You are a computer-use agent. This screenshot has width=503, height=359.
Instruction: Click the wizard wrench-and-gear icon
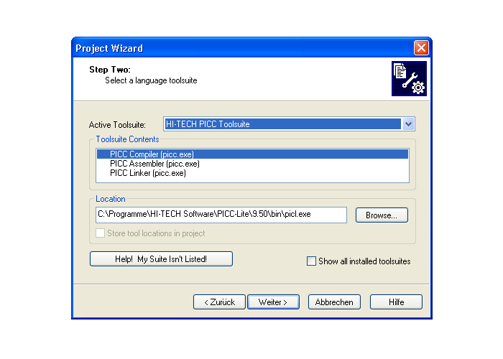pyautogui.click(x=409, y=78)
